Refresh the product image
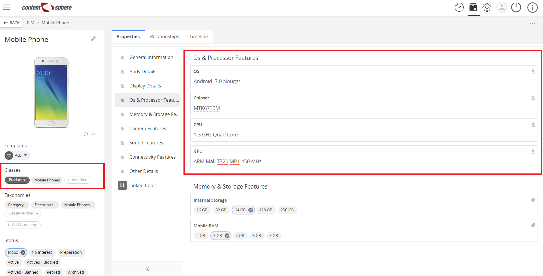Screen dimensions: 543x276 pos(86,134)
